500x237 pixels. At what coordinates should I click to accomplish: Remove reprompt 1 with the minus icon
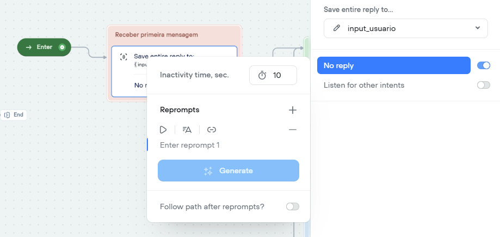click(x=292, y=130)
